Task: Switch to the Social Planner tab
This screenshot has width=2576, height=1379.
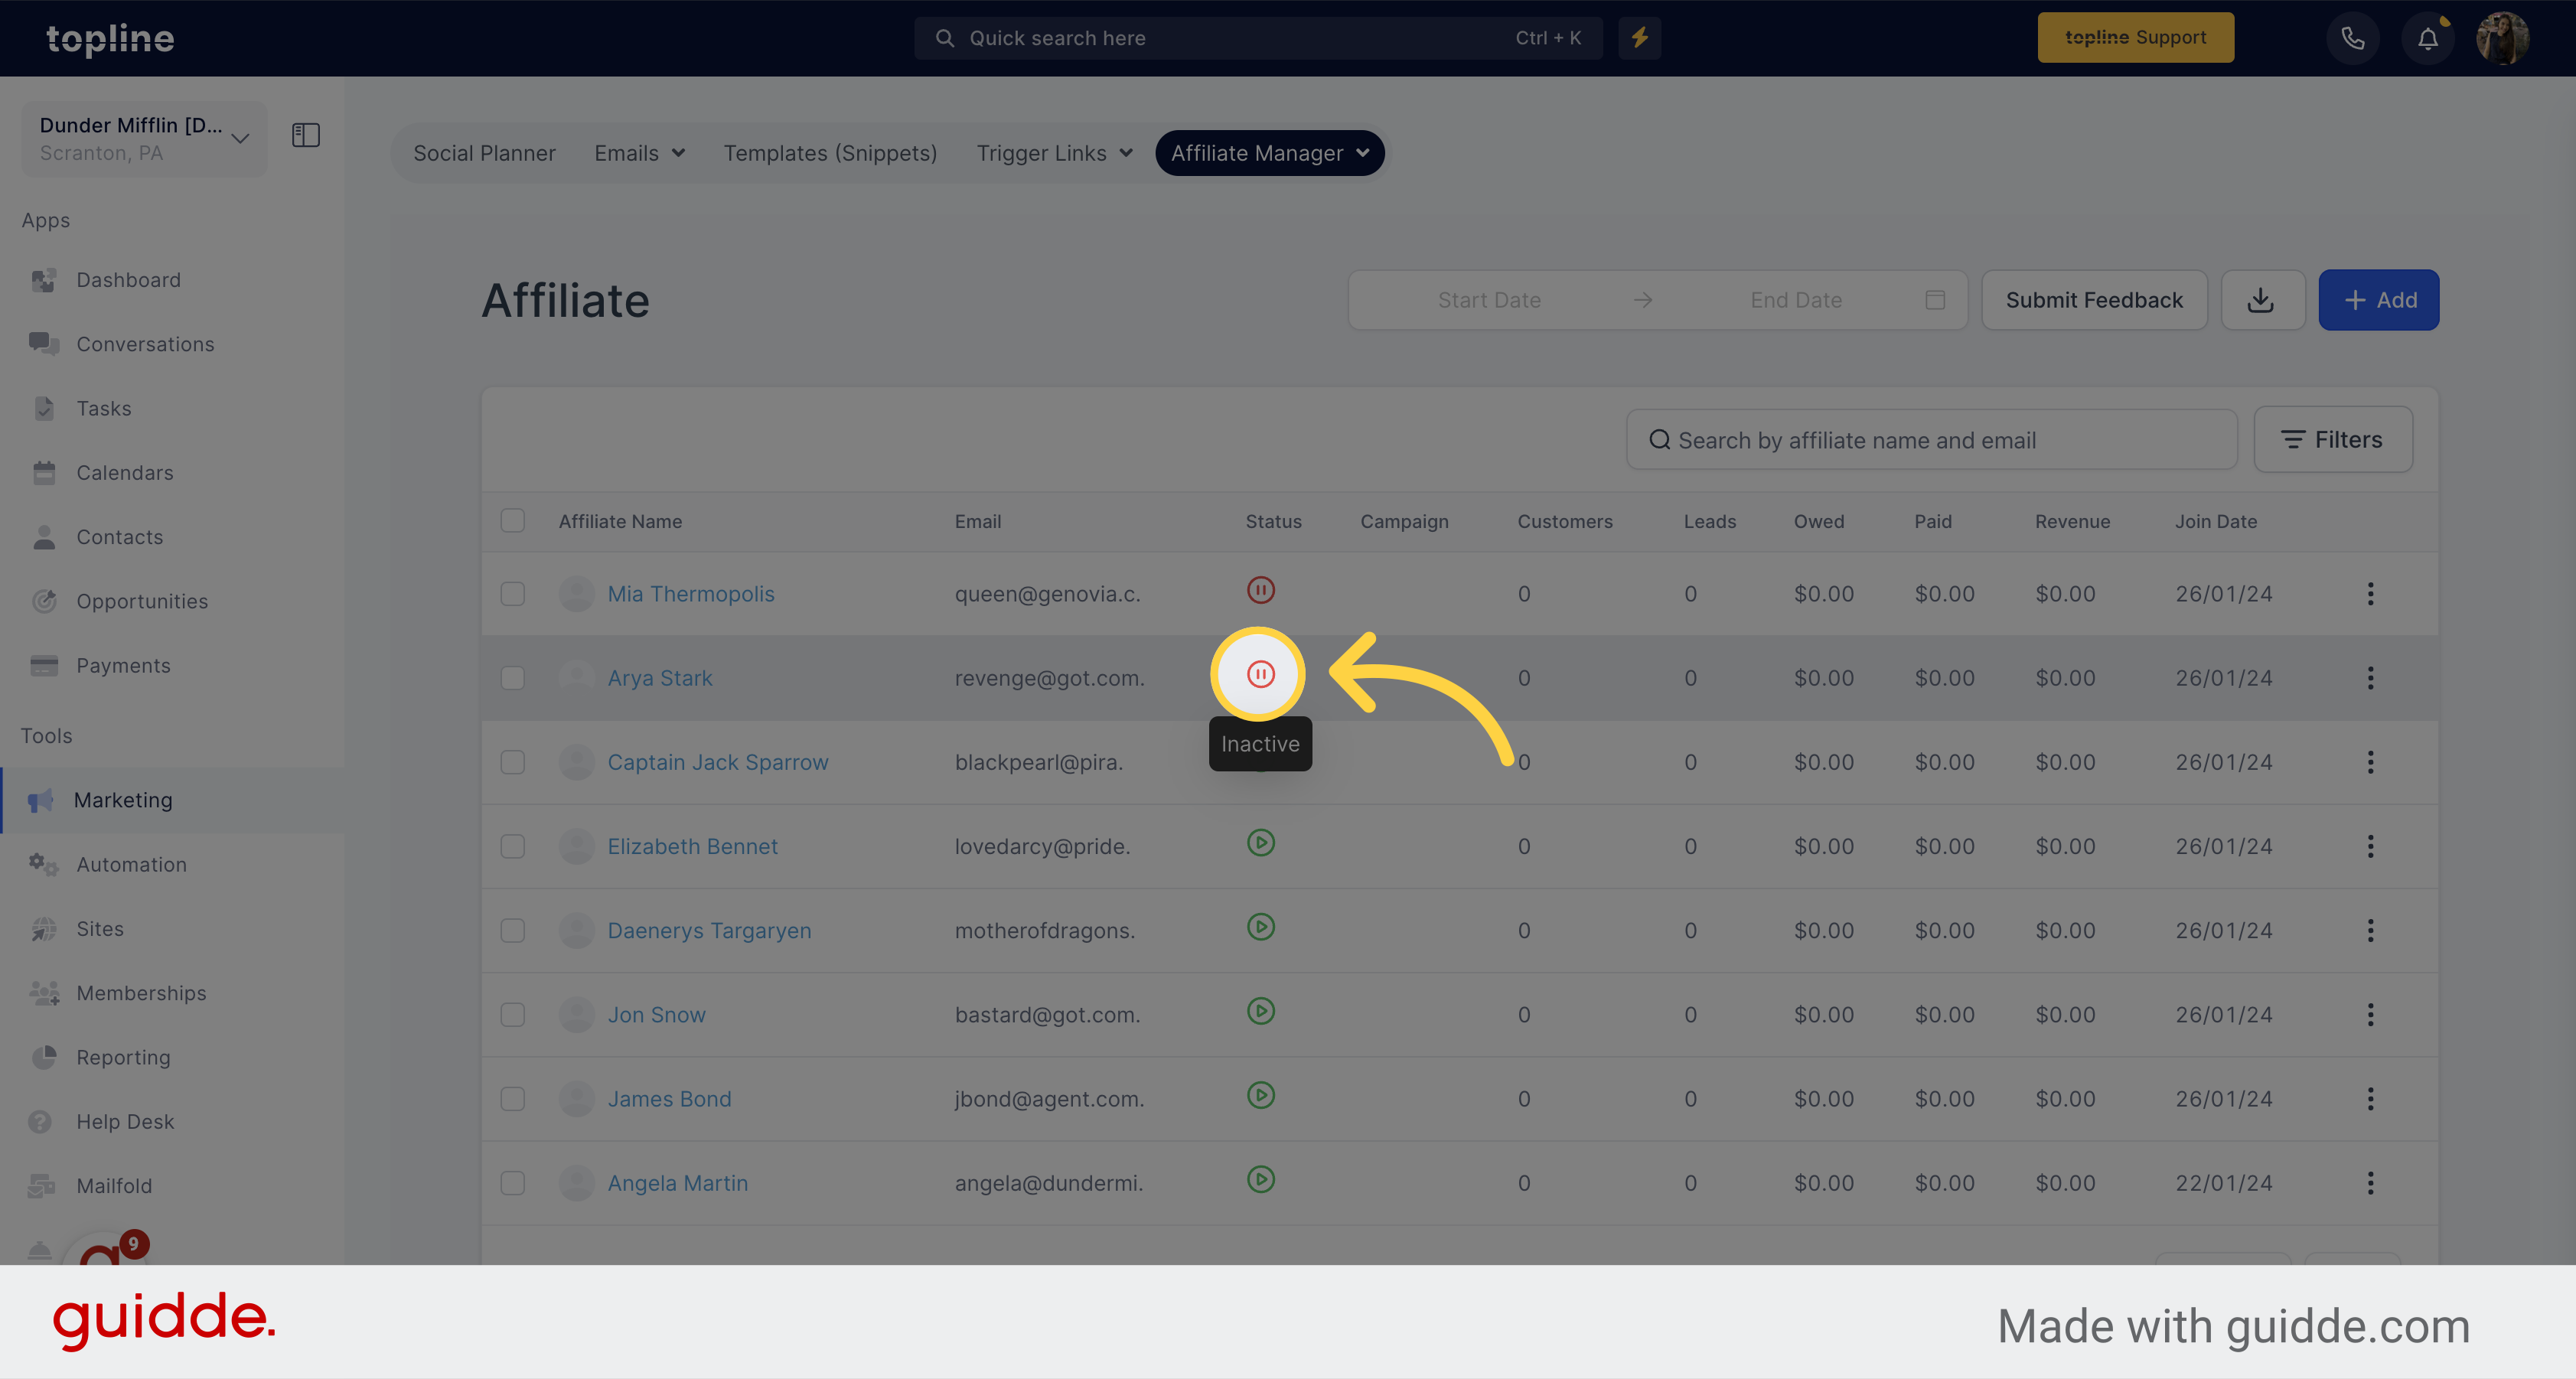Action: point(484,150)
